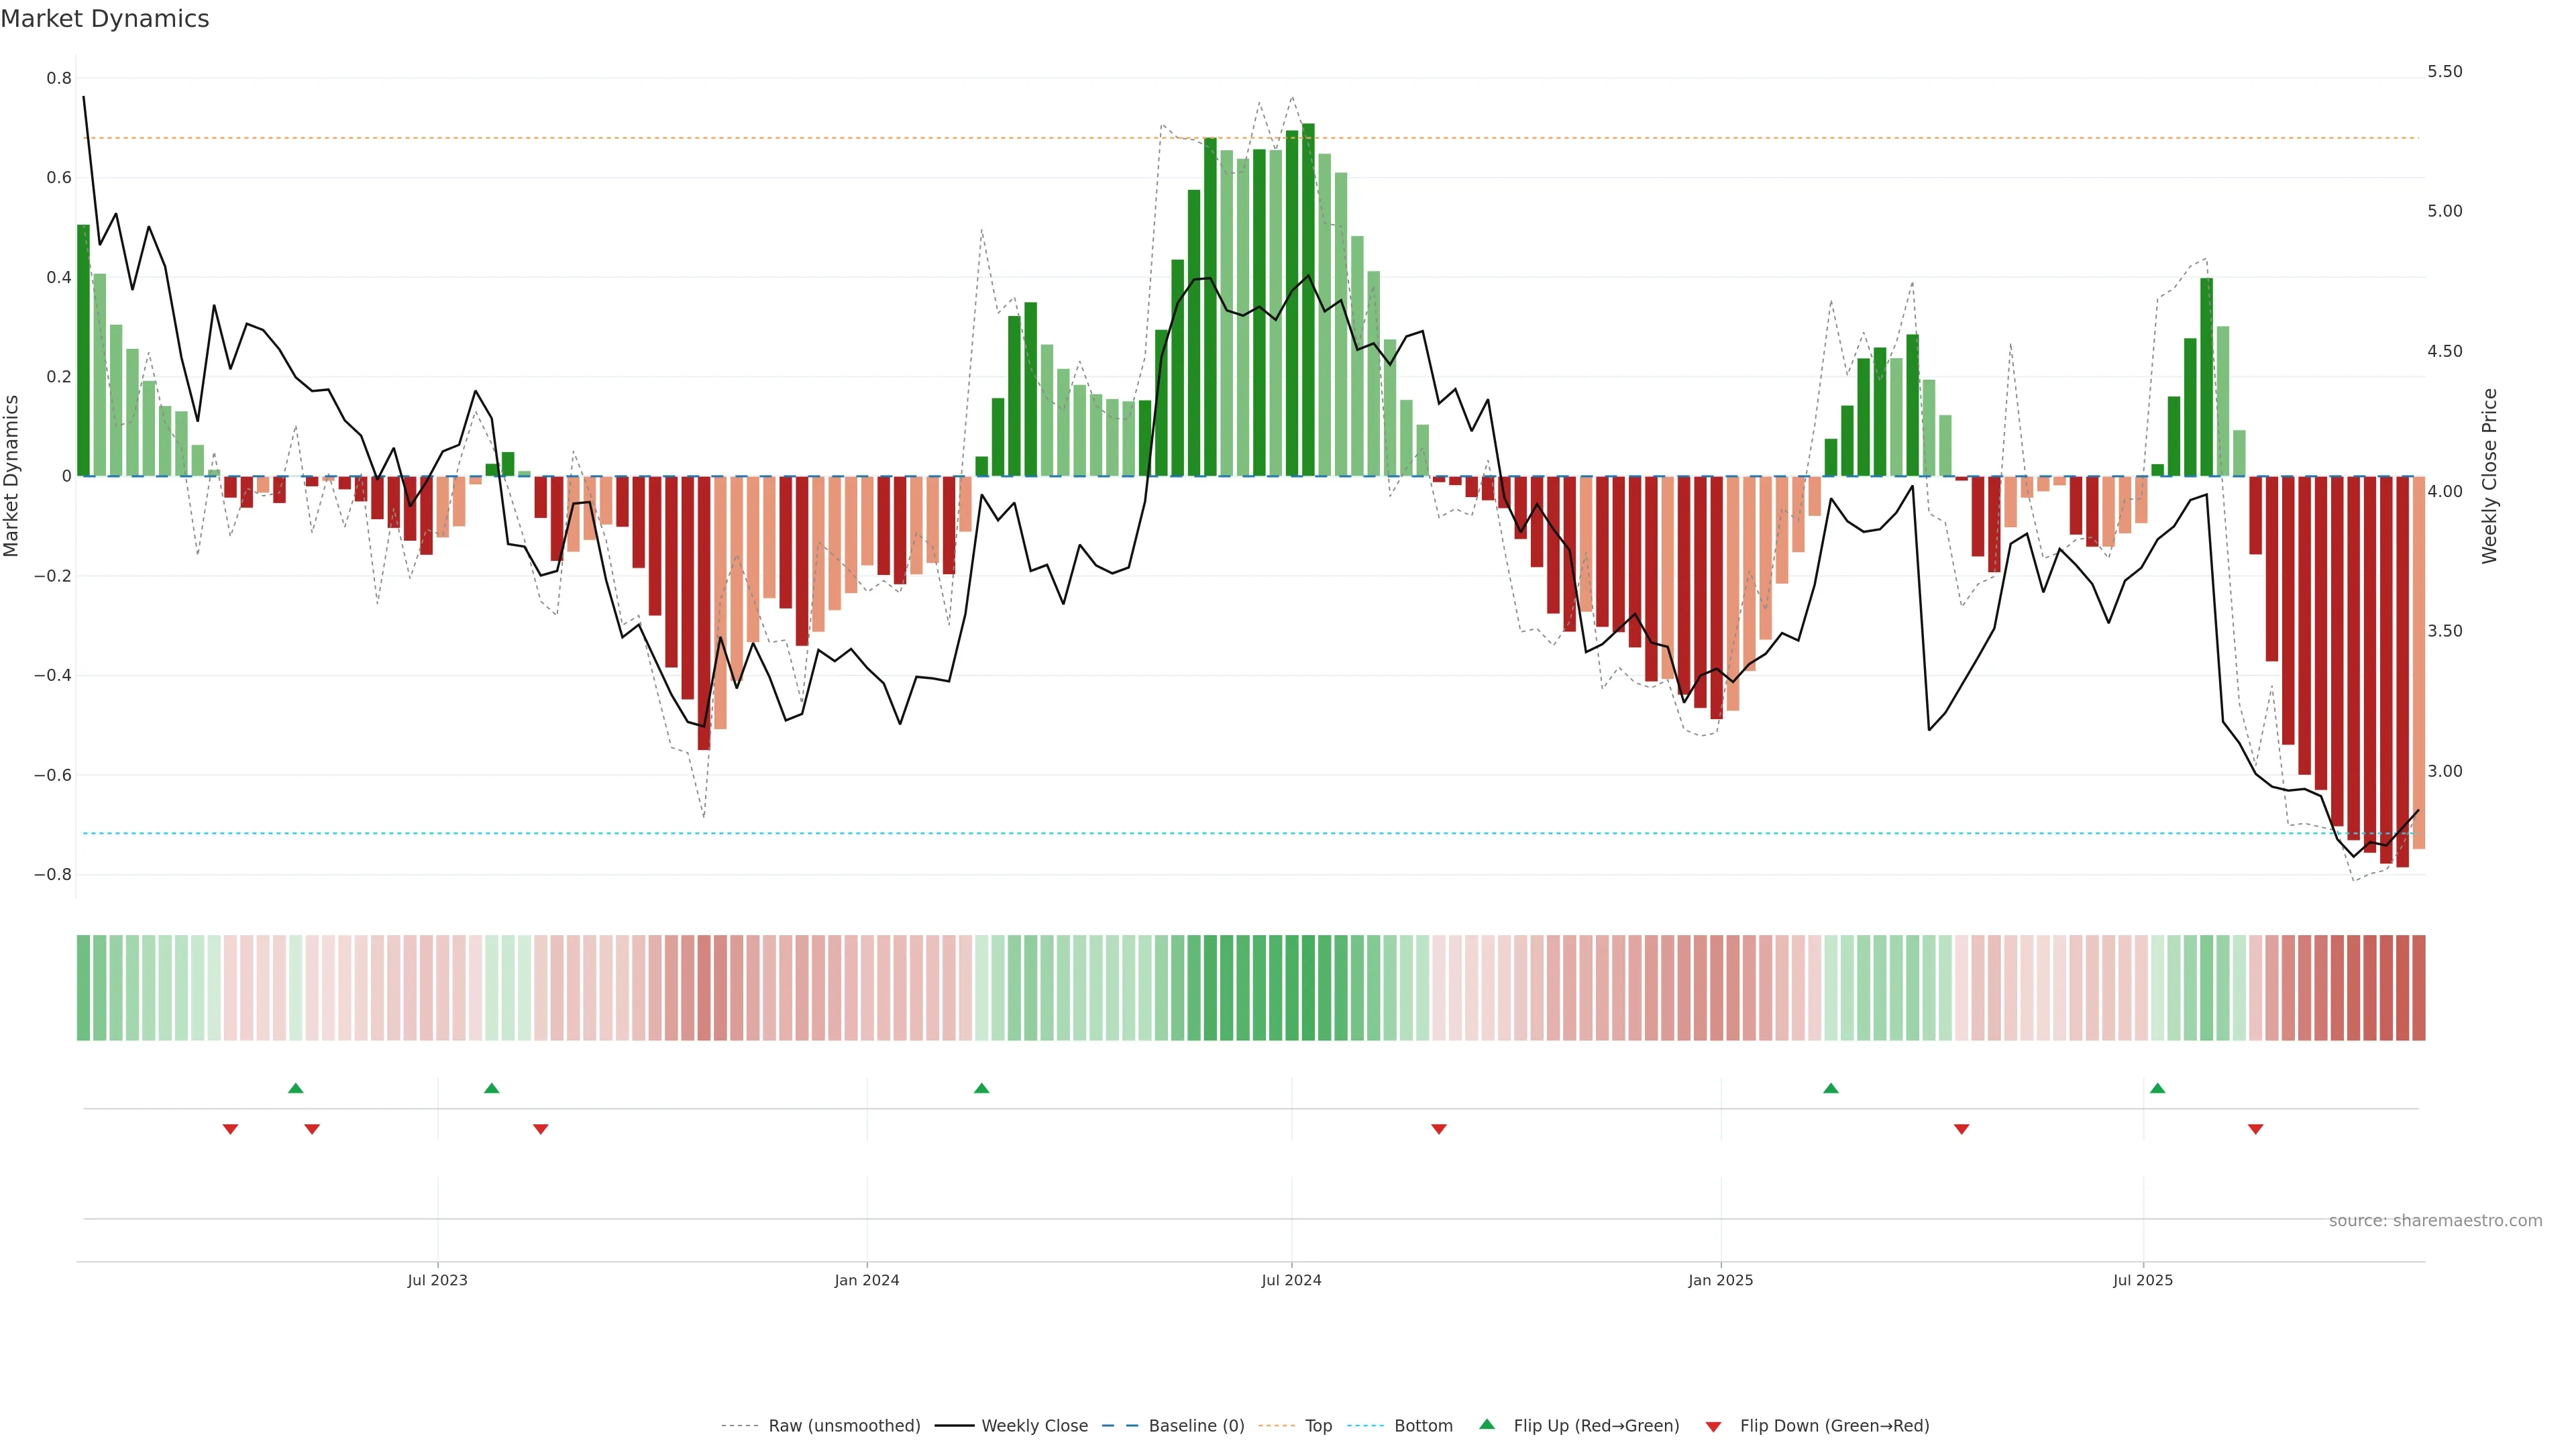Click the Jul 2024 x-axis label
The width and height of the screenshot is (2576, 1449).
[x=1291, y=1280]
